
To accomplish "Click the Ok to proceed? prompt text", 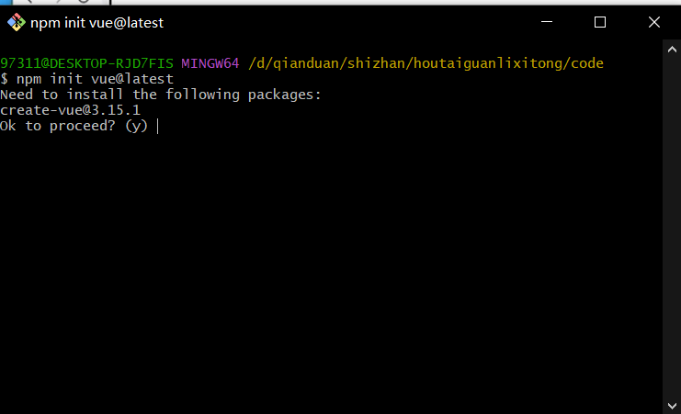I will pos(58,126).
